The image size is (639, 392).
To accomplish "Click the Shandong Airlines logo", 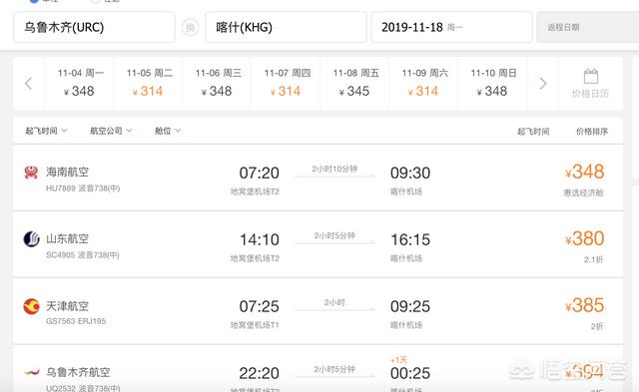I will pos(31,239).
